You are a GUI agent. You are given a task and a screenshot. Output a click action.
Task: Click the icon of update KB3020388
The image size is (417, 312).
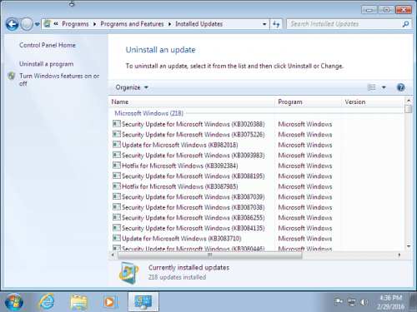[117, 124]
